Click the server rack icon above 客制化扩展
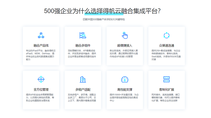 (166, 79)
